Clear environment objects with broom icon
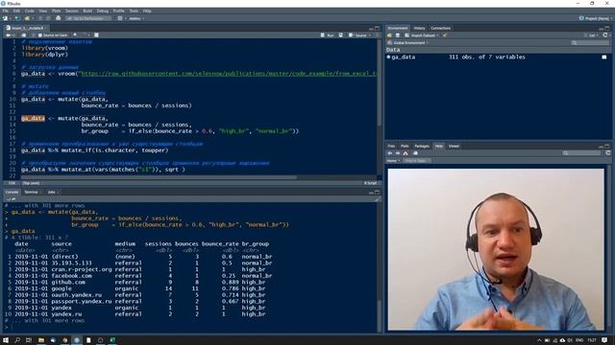 click(x=445, y=35)
